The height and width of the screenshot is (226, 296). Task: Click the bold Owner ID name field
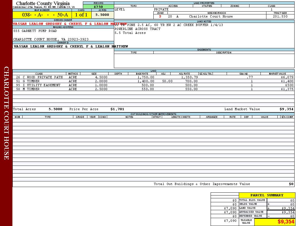coord(71,46)
